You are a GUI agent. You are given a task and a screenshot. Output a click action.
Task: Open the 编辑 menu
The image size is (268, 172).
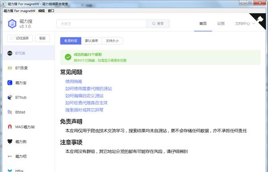click(42, 11)
